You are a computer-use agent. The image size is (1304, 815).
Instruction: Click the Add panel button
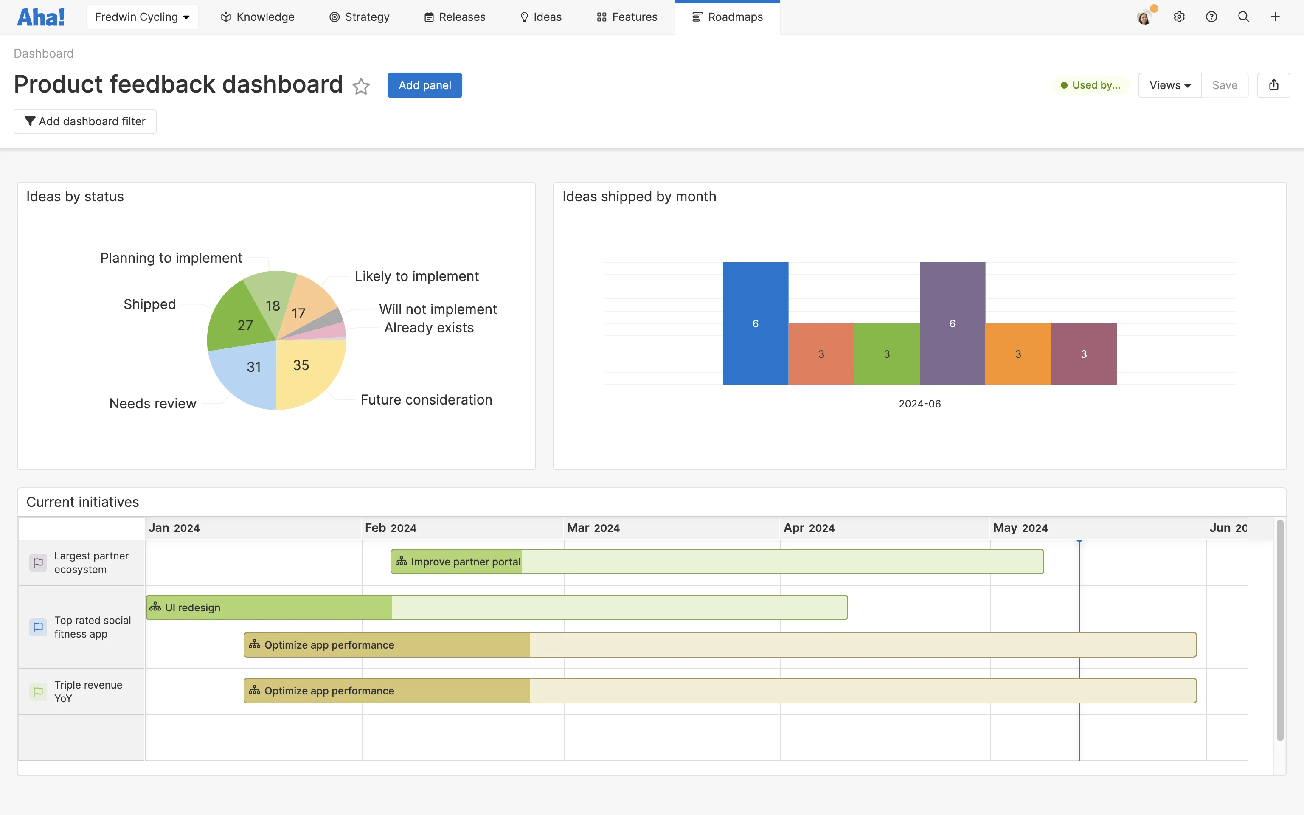[x=424, y=85]
